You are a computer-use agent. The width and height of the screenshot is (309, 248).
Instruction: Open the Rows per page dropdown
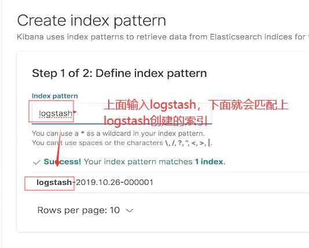(x=85, y=210)
